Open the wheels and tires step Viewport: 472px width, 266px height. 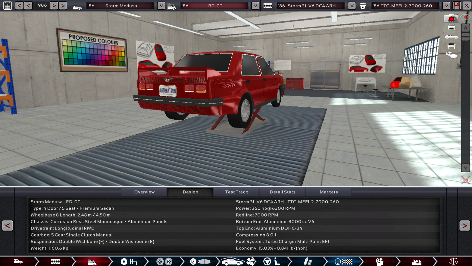coord(164,261)
